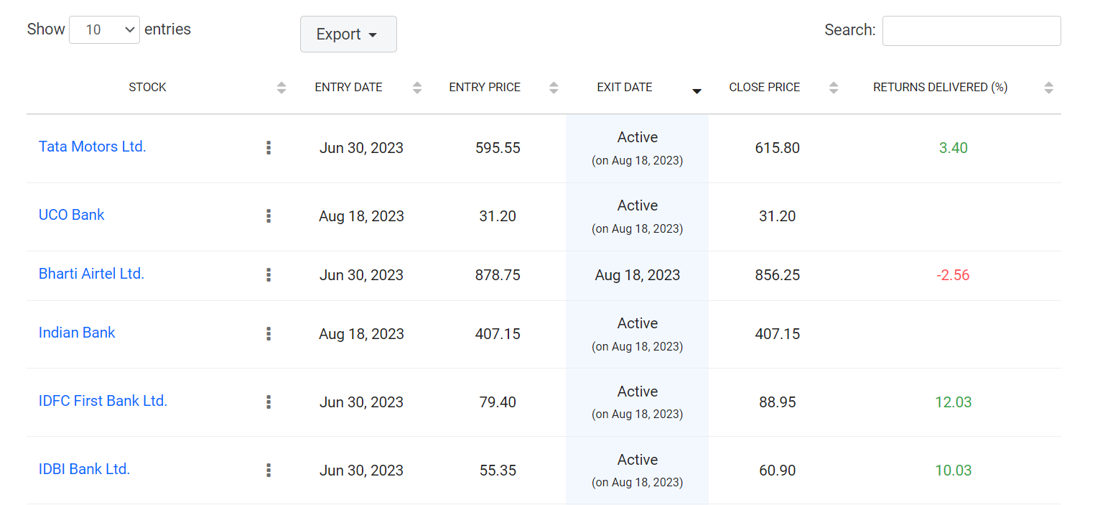Select Bharti Airtel's Aug 18, 2023 exit date

point(638,275)
